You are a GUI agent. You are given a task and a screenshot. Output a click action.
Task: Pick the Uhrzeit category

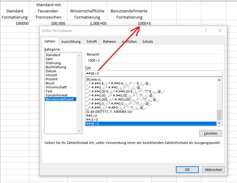pyautogui.click(x=60, y=75)
